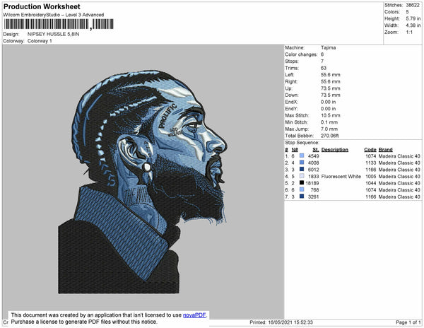Click the 'Stops:' label
This screenshot has width=424, height=328.
(291, 61)
